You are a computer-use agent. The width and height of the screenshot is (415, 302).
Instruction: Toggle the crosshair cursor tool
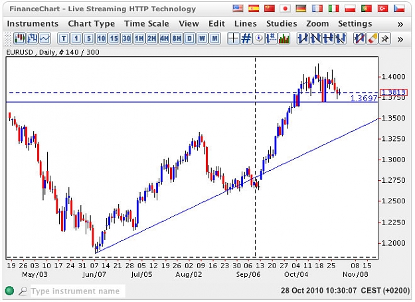pyautogui.click(x=233, y=38)
